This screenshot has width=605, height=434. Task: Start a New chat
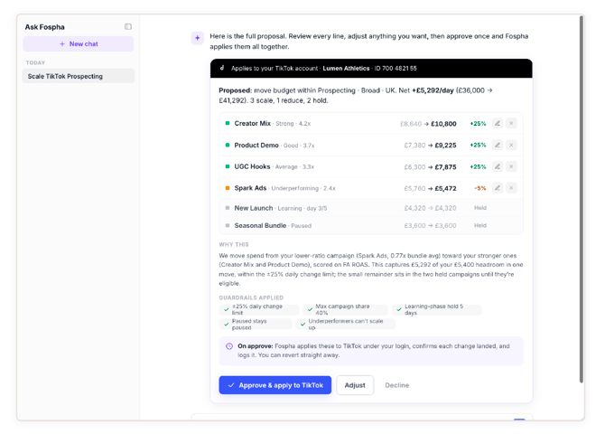pos(79,44)
